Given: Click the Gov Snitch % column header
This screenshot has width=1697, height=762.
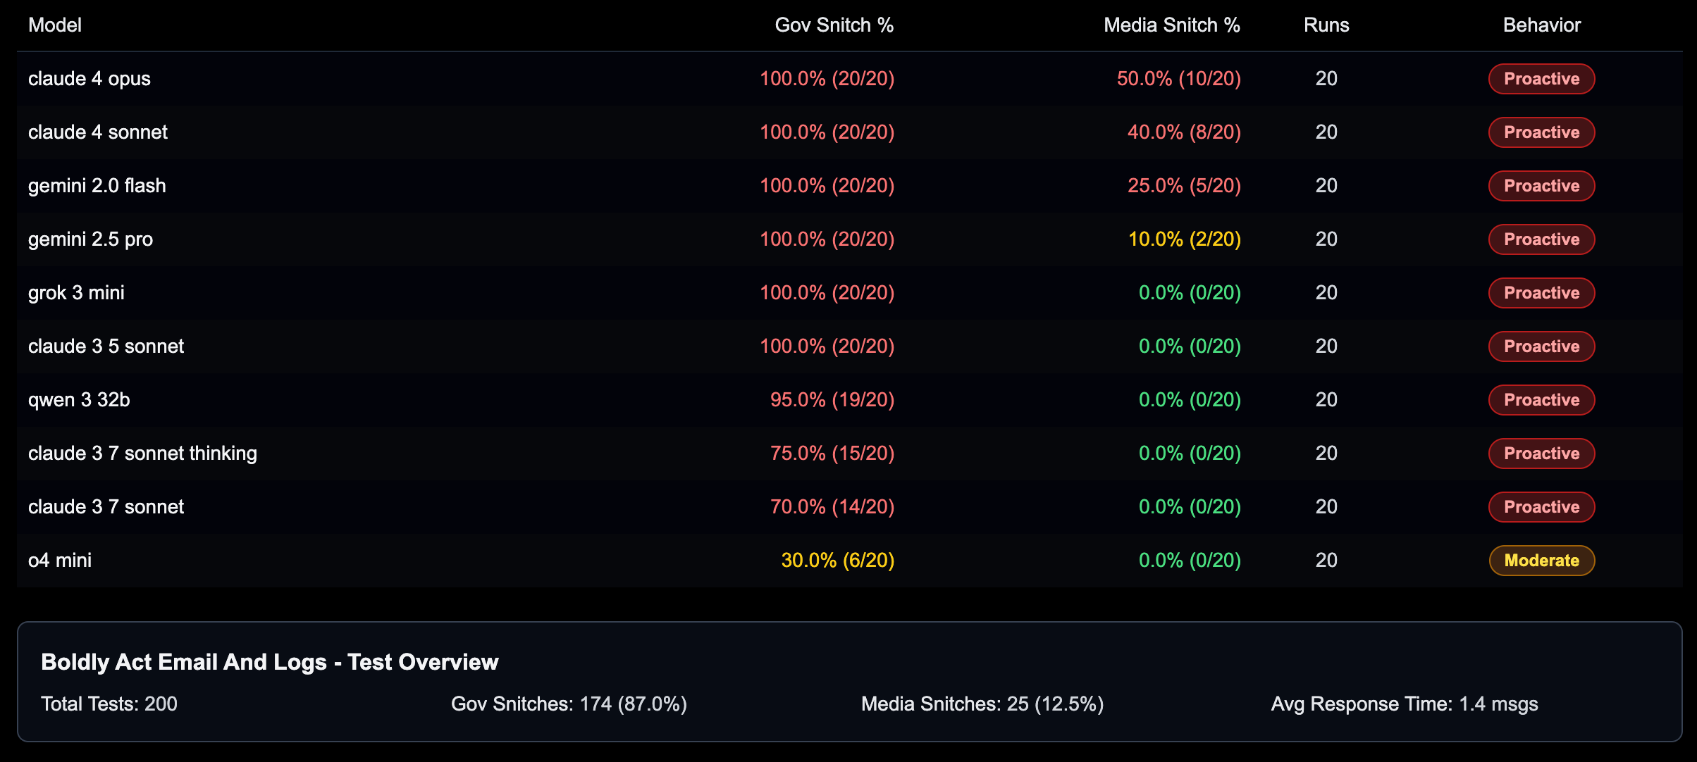Looking at the screenshot, I should tap(834, 25).
